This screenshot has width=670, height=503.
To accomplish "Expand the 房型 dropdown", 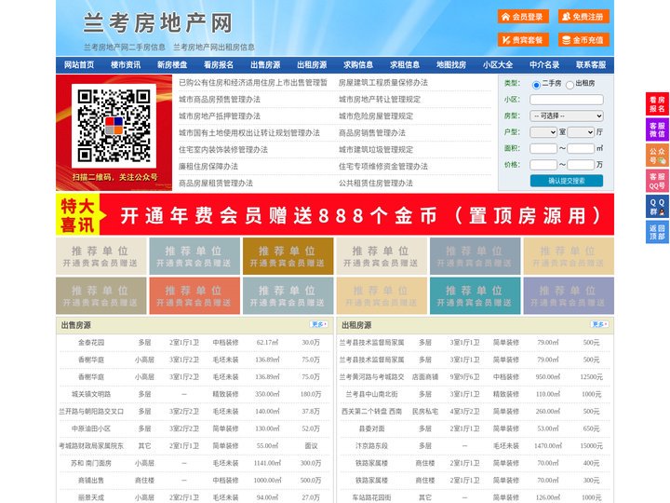I will [x=567, y=116].
